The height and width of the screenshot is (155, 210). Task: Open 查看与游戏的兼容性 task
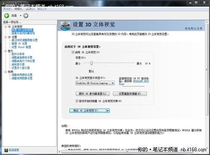pyautogui.click(x=23, y=33)
